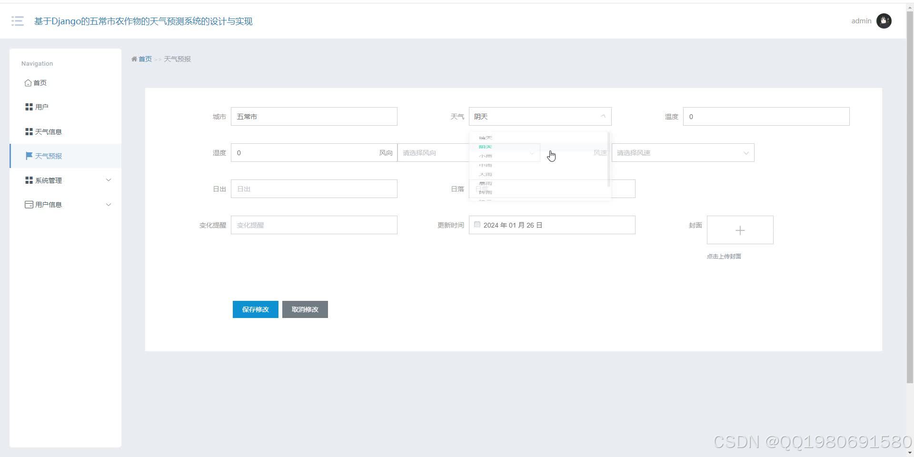Toggle the sidebar hamburger menu icon
The height and width of the screenshot is (457, 914).
pos(18,21)
